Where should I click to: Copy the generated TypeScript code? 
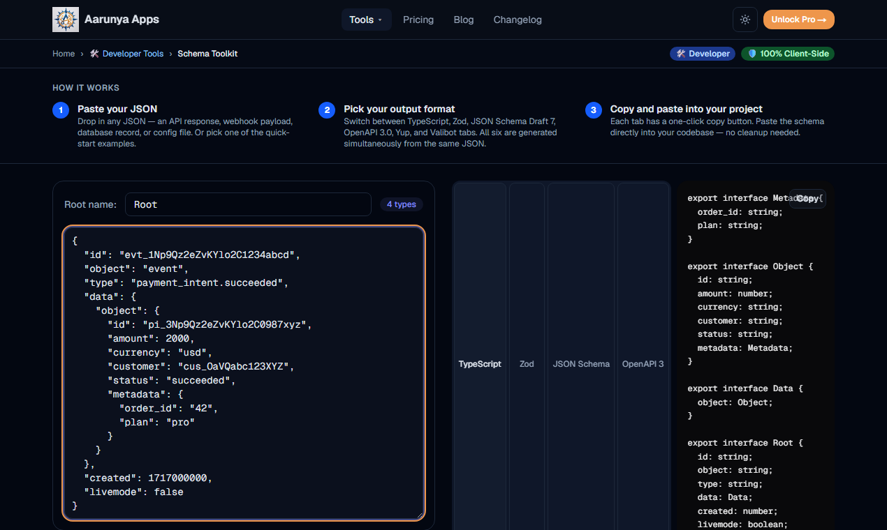[807, 199]
